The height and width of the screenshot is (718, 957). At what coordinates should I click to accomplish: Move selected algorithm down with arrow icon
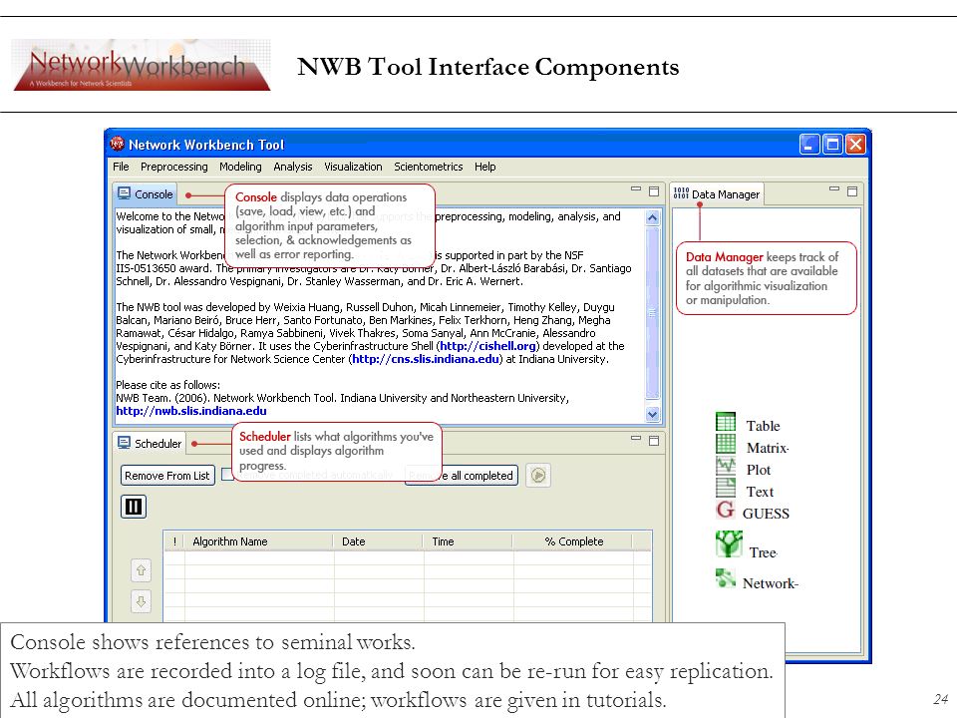coord(141,602)
